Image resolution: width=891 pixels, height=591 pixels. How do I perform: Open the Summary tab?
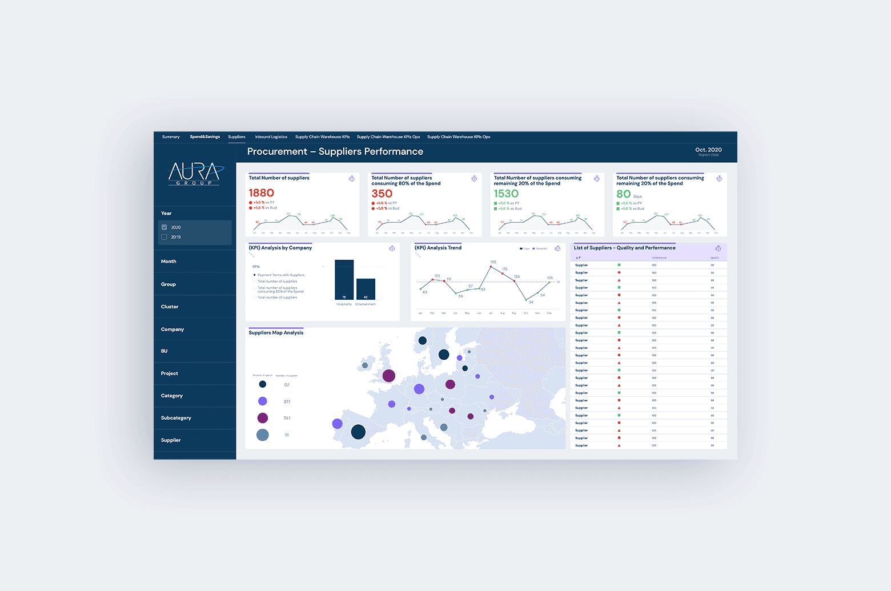pyautogui.click(x=171, y=137)
